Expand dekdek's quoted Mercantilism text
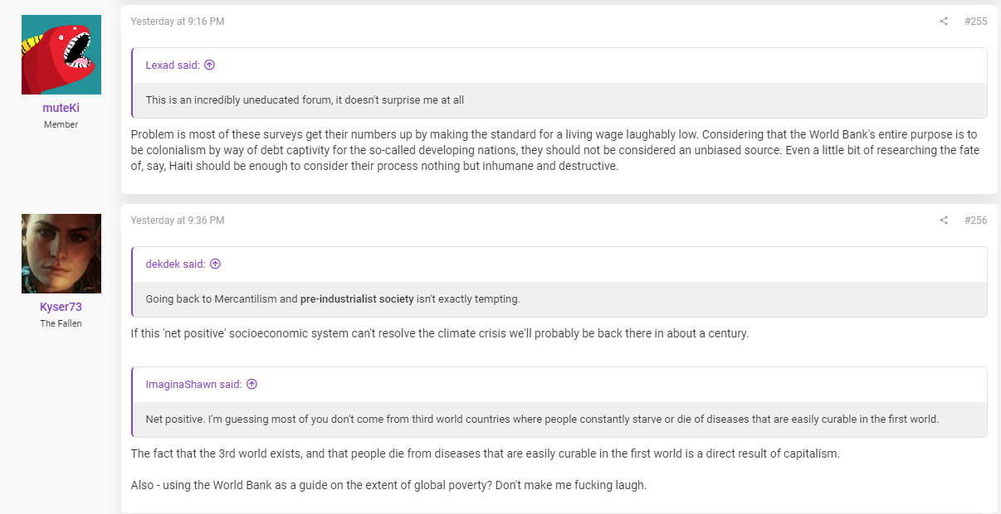Viewport: 1001px width, 514px height. [559, 299]
